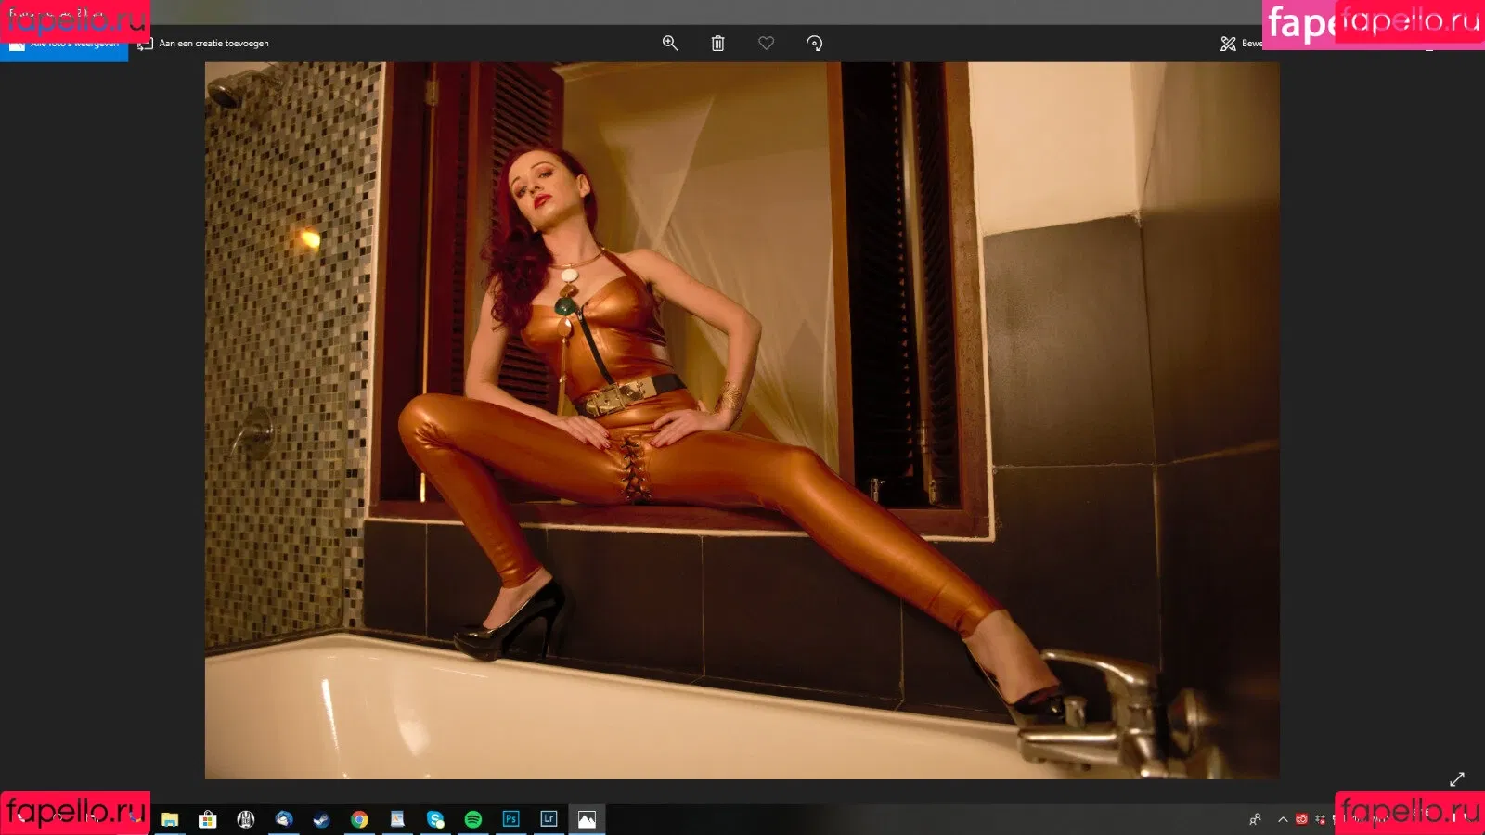Open Microsoft Store from the taskbar
This screenshot has width=1485, height=835.
[208, 819]
